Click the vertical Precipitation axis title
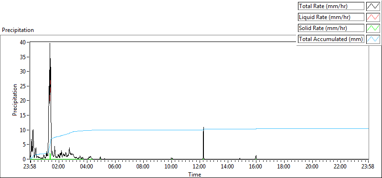The width and height of the screenshot is (382, 178). [x=15, y=100]
